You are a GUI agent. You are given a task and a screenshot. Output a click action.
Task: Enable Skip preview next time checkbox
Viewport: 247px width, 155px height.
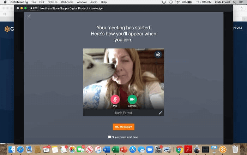pos(110,137)
